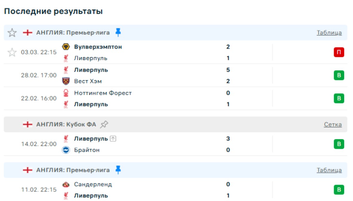The image size is (353, 201).
Task: Click the advancing-team arrow icon beside Liverpool
Action: [x=113, y=139]
